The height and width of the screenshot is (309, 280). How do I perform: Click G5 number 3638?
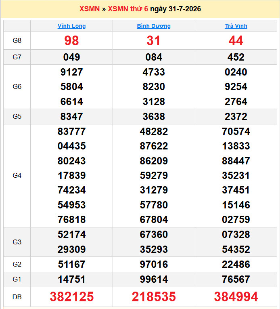click(x=154, y=116)
